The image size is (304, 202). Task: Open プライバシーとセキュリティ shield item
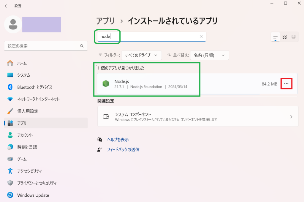pos(37,183)
